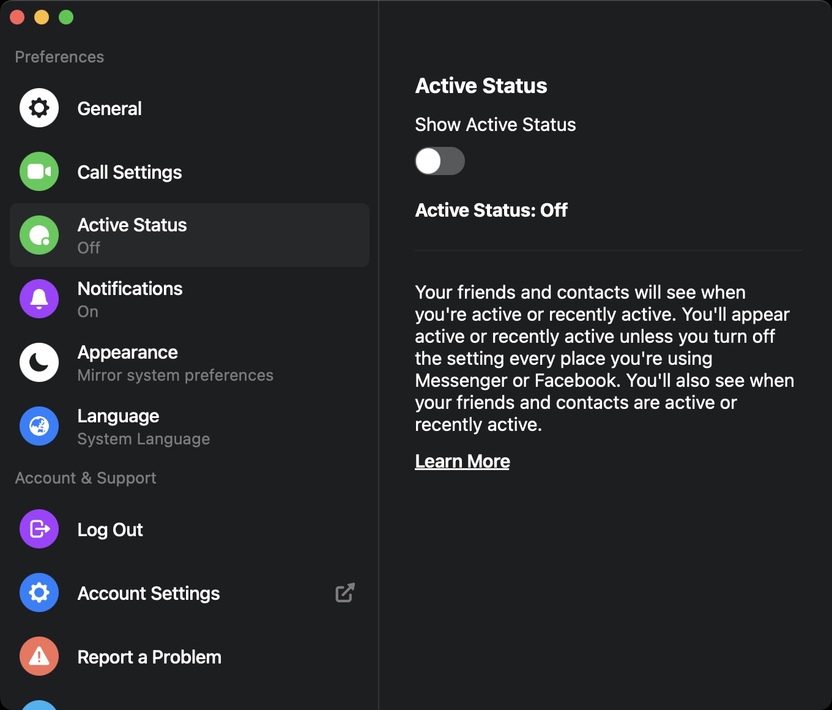Select Notifications in the sidebar

pyautogui.click(x=130, y=289)
